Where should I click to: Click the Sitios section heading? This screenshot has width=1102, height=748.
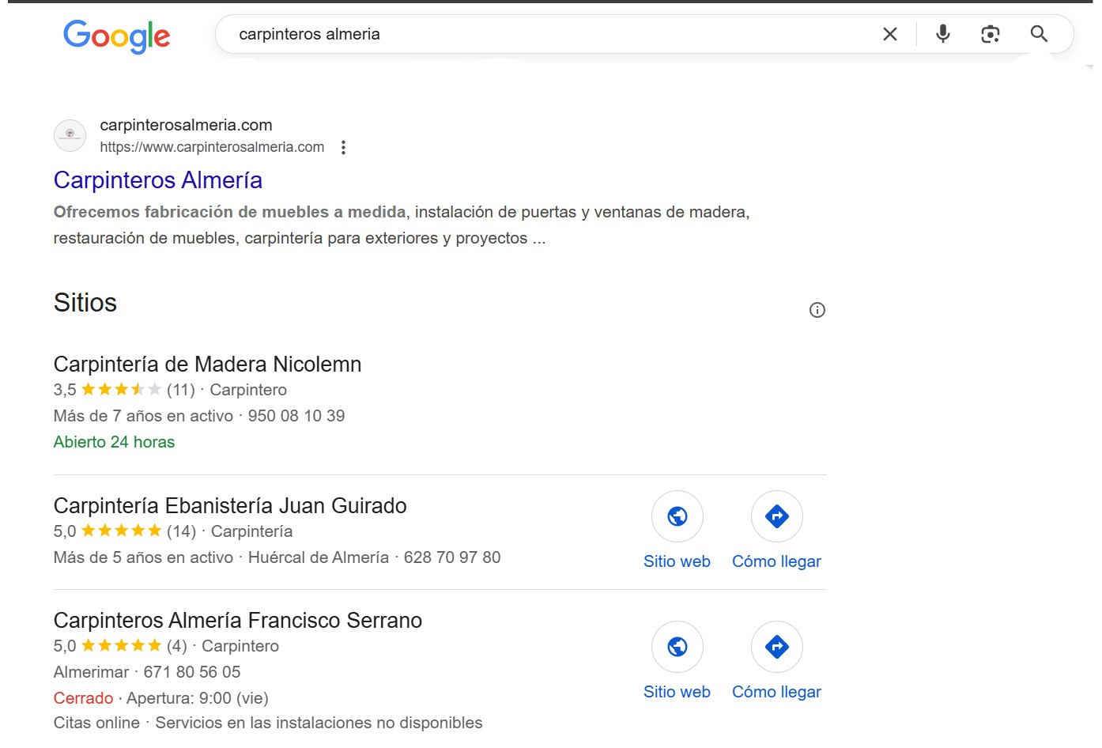coord(85,303)
